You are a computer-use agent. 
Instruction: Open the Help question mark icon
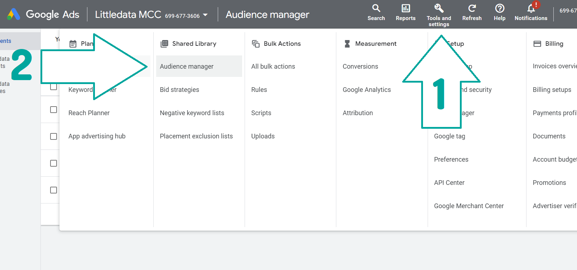point(500,8)
